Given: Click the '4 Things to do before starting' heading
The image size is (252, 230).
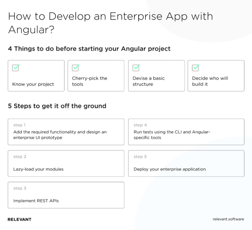Looking at the screenshot, I should tap(89, 49).
